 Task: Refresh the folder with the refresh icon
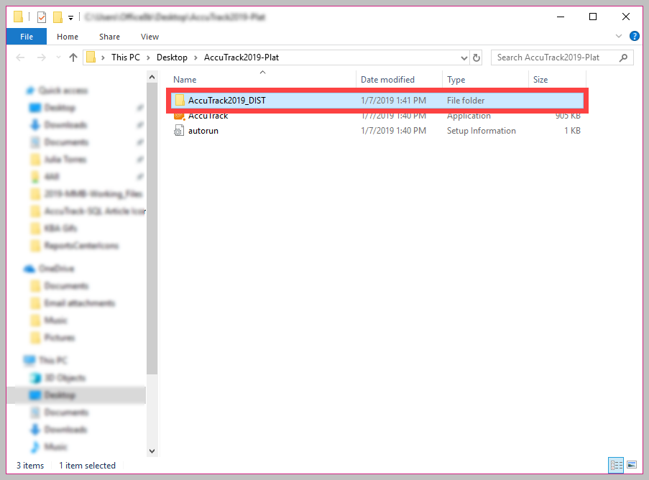point(477,57)
